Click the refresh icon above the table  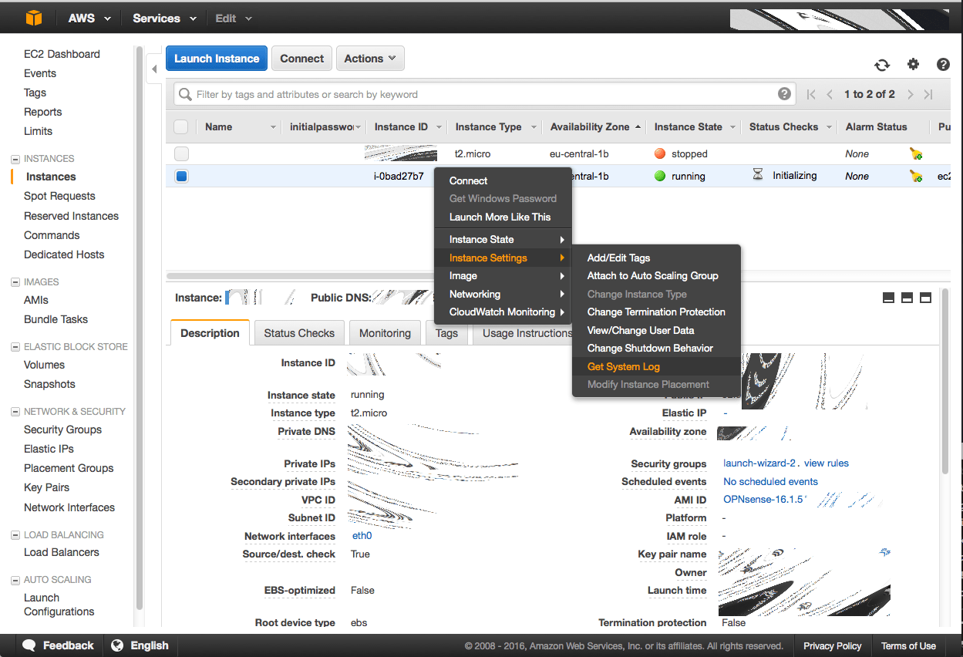tap(882, 65)
